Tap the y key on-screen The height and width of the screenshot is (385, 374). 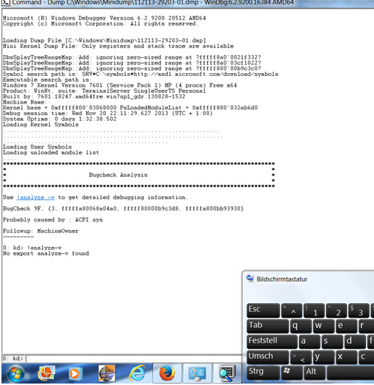tap(323, 357)
